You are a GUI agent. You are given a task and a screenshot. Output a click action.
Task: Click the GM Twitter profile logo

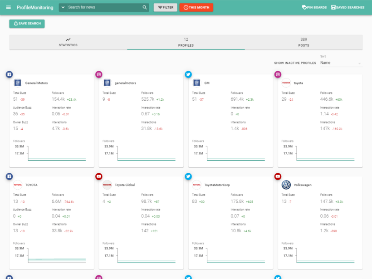pyautogui.click(x=196, y=83)
